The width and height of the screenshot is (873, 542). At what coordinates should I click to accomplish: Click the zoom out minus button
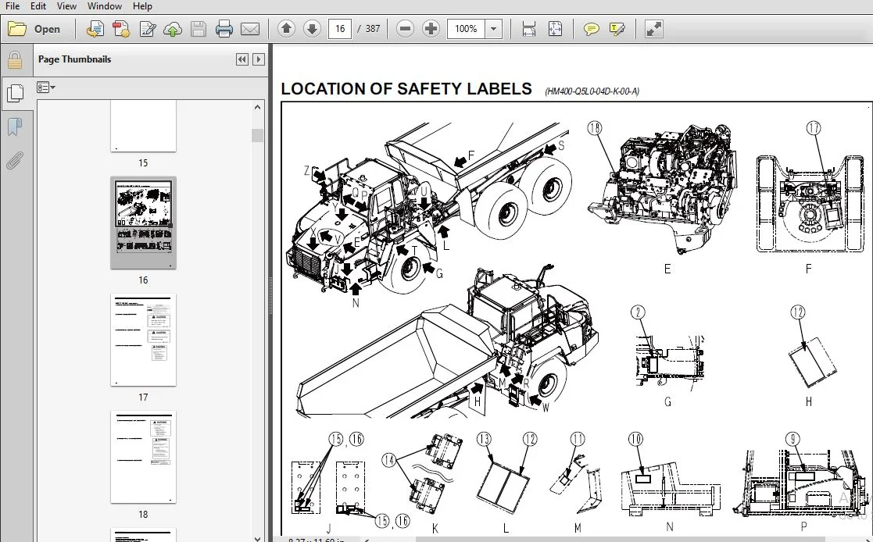(406, 29)
